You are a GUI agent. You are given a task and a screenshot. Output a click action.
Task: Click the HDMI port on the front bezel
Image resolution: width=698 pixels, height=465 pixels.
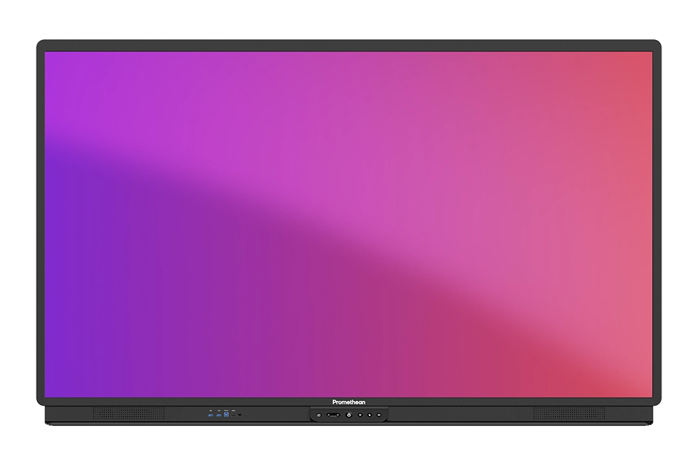[x=233, y=416]
